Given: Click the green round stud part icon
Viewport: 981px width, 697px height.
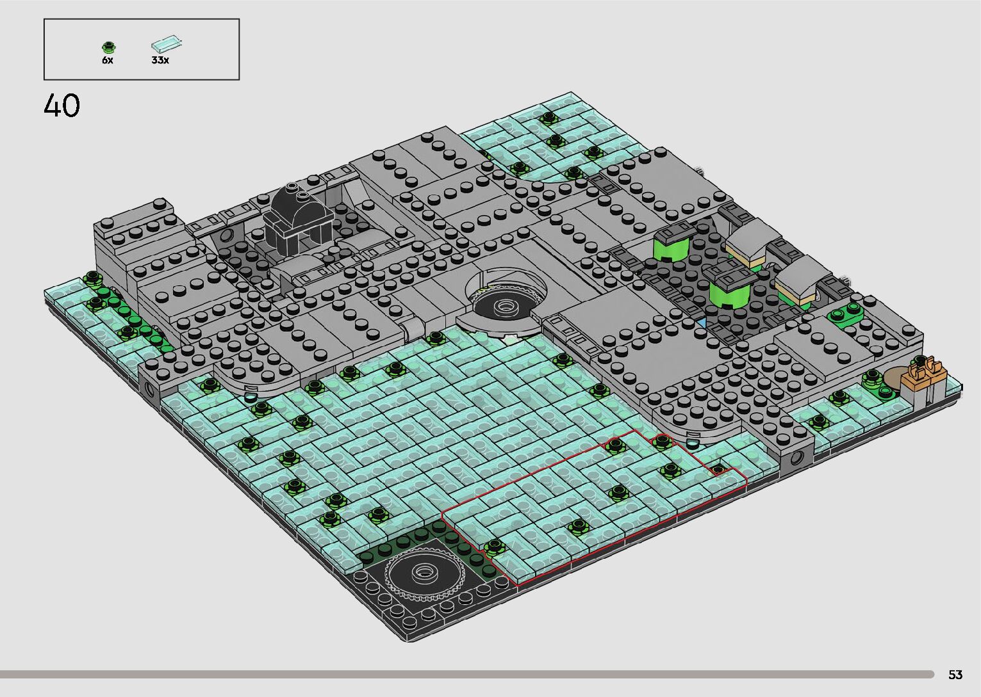Looking at the screenshot, I should tap(109, 47).
